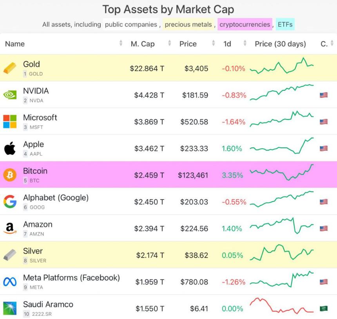Switch to the public companies filter
This screenshot has height=319, width=337.
132,24
